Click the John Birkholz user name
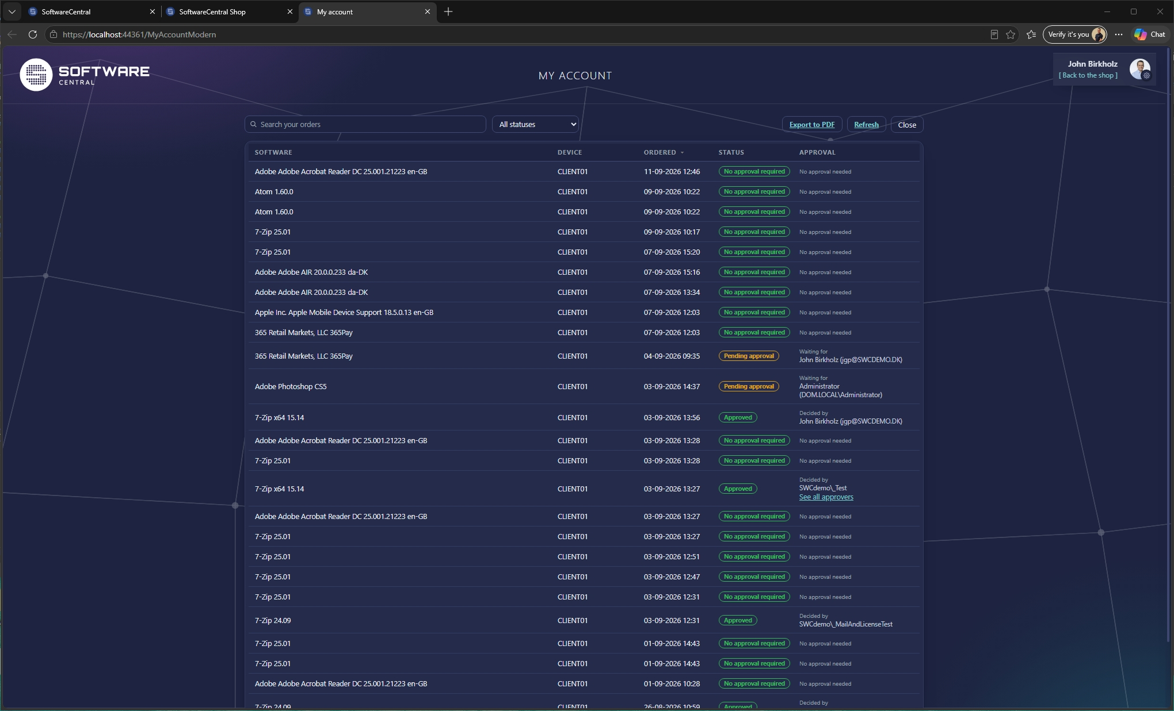1174x711 pixels. [1092, 64]
